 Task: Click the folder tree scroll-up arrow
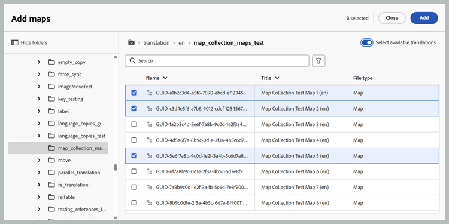[x=116, y=57]
